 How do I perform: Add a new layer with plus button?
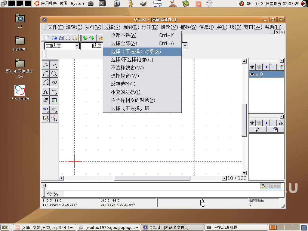click(x=266, y=67)
